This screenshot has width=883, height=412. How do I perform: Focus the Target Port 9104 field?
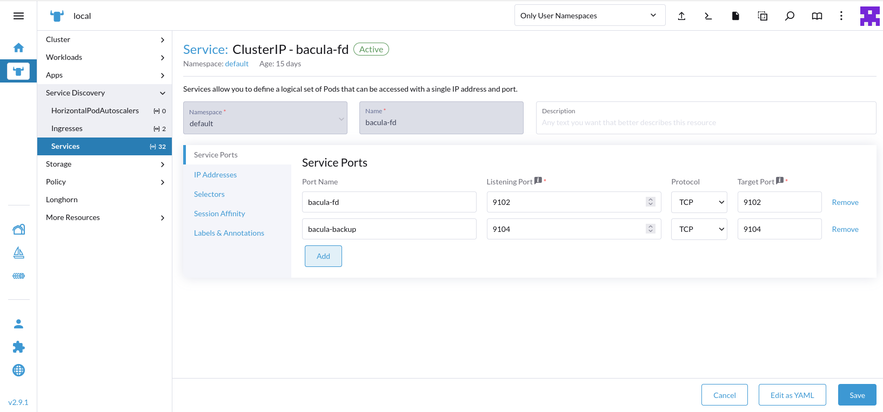(x=779, y=229)
